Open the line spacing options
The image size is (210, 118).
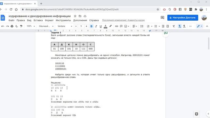click(x=142, y=26)
